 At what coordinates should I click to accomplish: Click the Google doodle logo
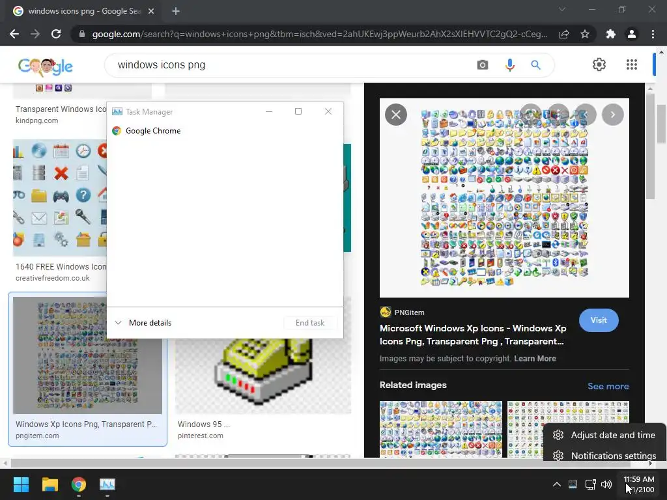coord(46,66)
